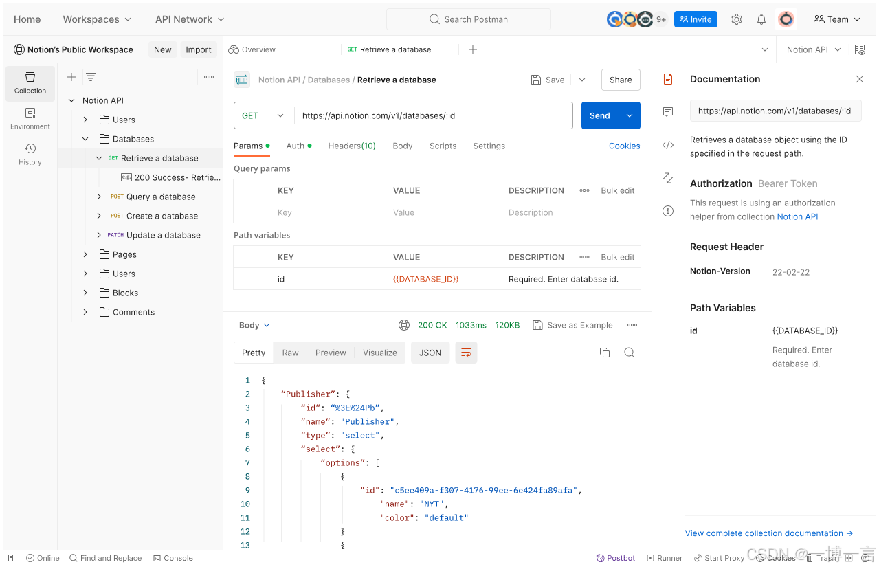Screen dimensions: 879x569
Task: Click the Send button
Action: (x=600, y=115)
